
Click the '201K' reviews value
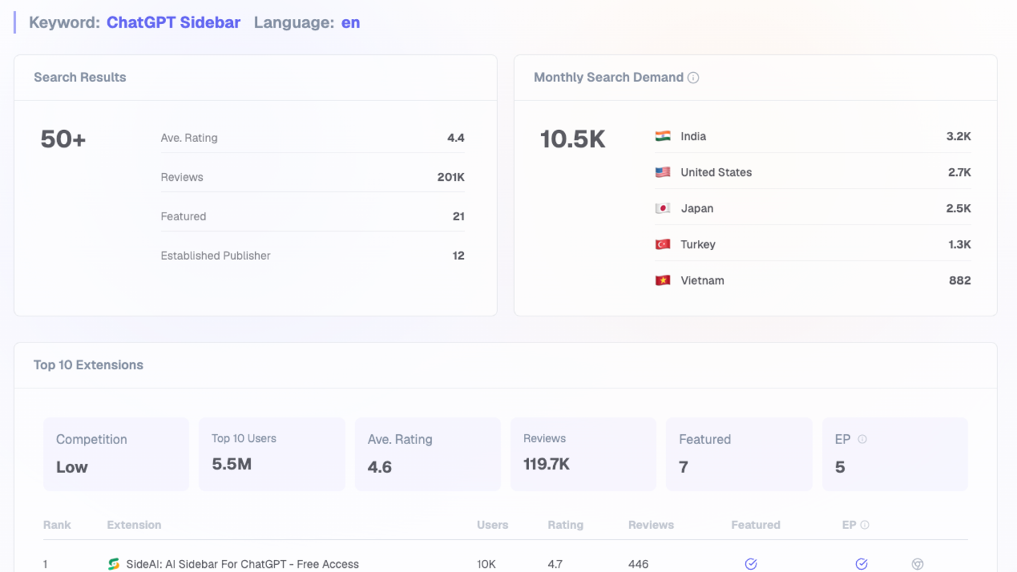point(451,177)
